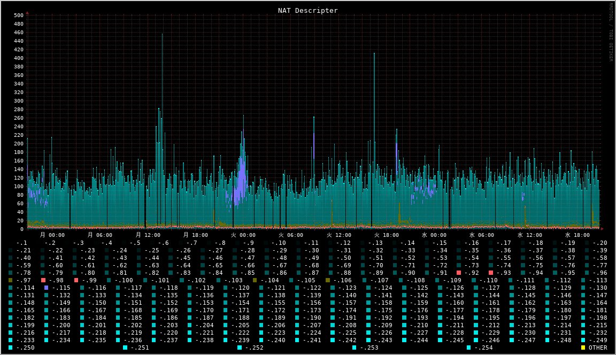Click the olive -.104 legend swatch

(255, 280)
